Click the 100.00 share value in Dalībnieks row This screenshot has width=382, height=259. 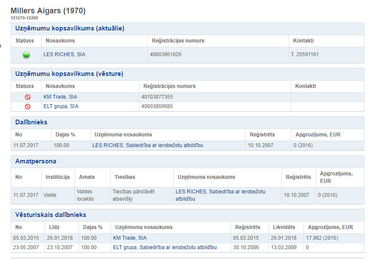[x=61, y=145]
